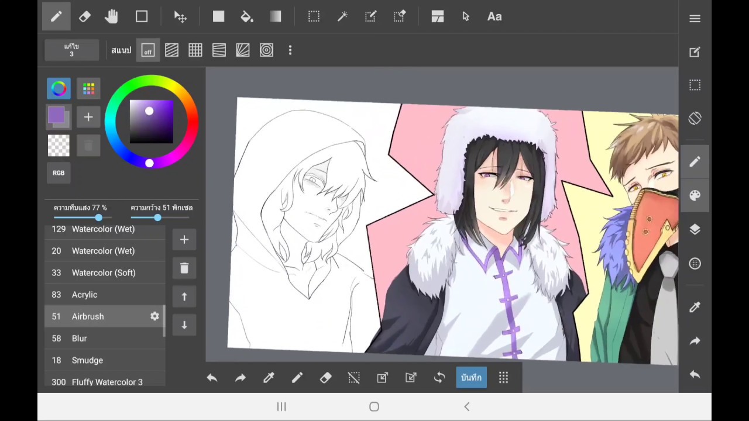Screen dimensions: 749x421
Task: Click the RGB color mode button
Action: click(x=59, y=173)
